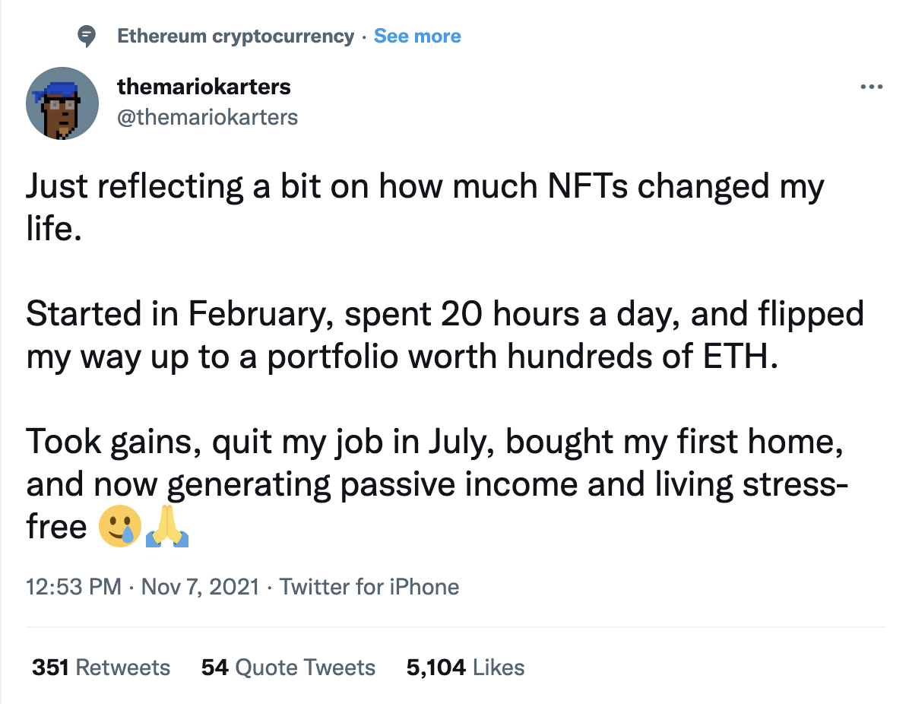Open the @themariokarters handle
909x704 pixels.
pyautogui.click(x=207, y=116)
